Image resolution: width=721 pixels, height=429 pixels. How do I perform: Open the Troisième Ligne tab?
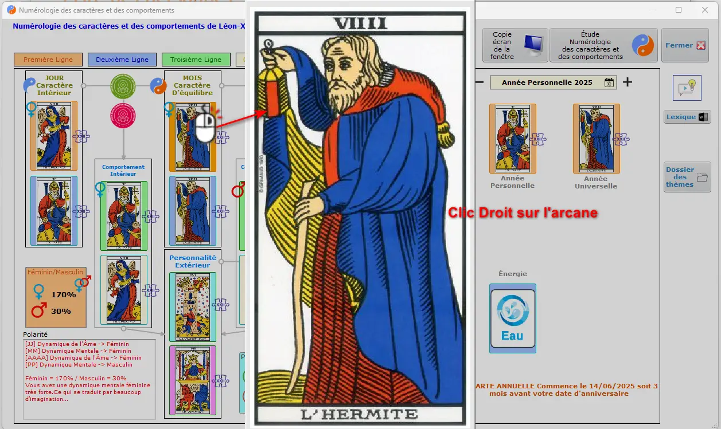click(x=196, y=60)
